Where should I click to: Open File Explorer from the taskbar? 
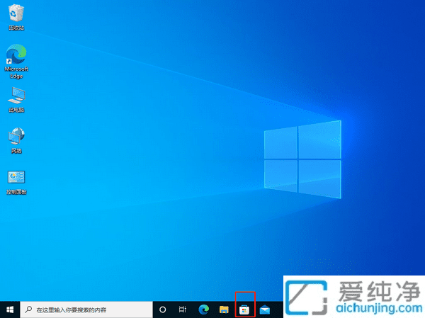click(x=224, y=310)
